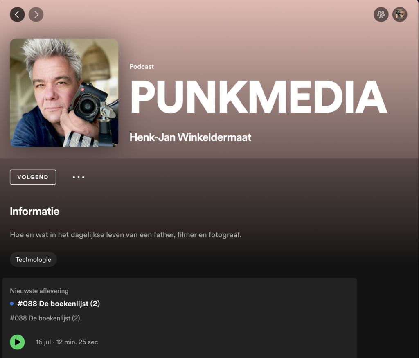Toggle the VOLGEND follow button

click(x=33, y=177)
